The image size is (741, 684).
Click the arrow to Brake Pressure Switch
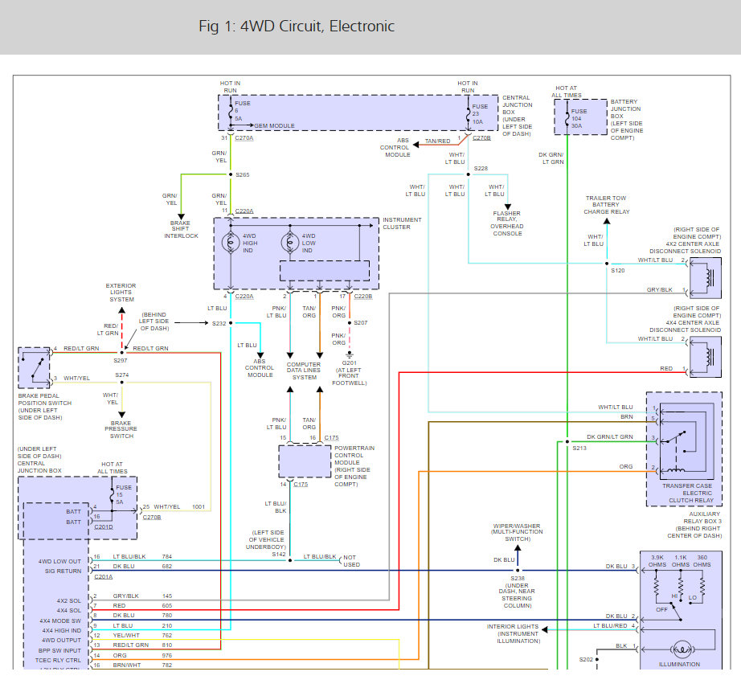pos(122,415)
